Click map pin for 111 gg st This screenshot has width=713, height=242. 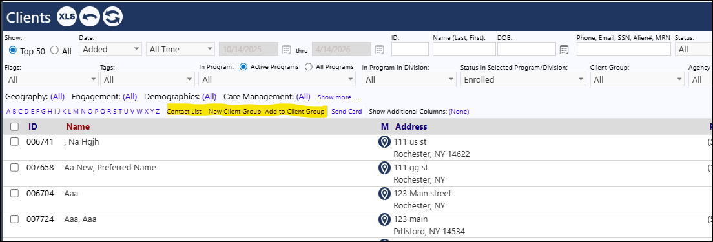coord(384,168)
